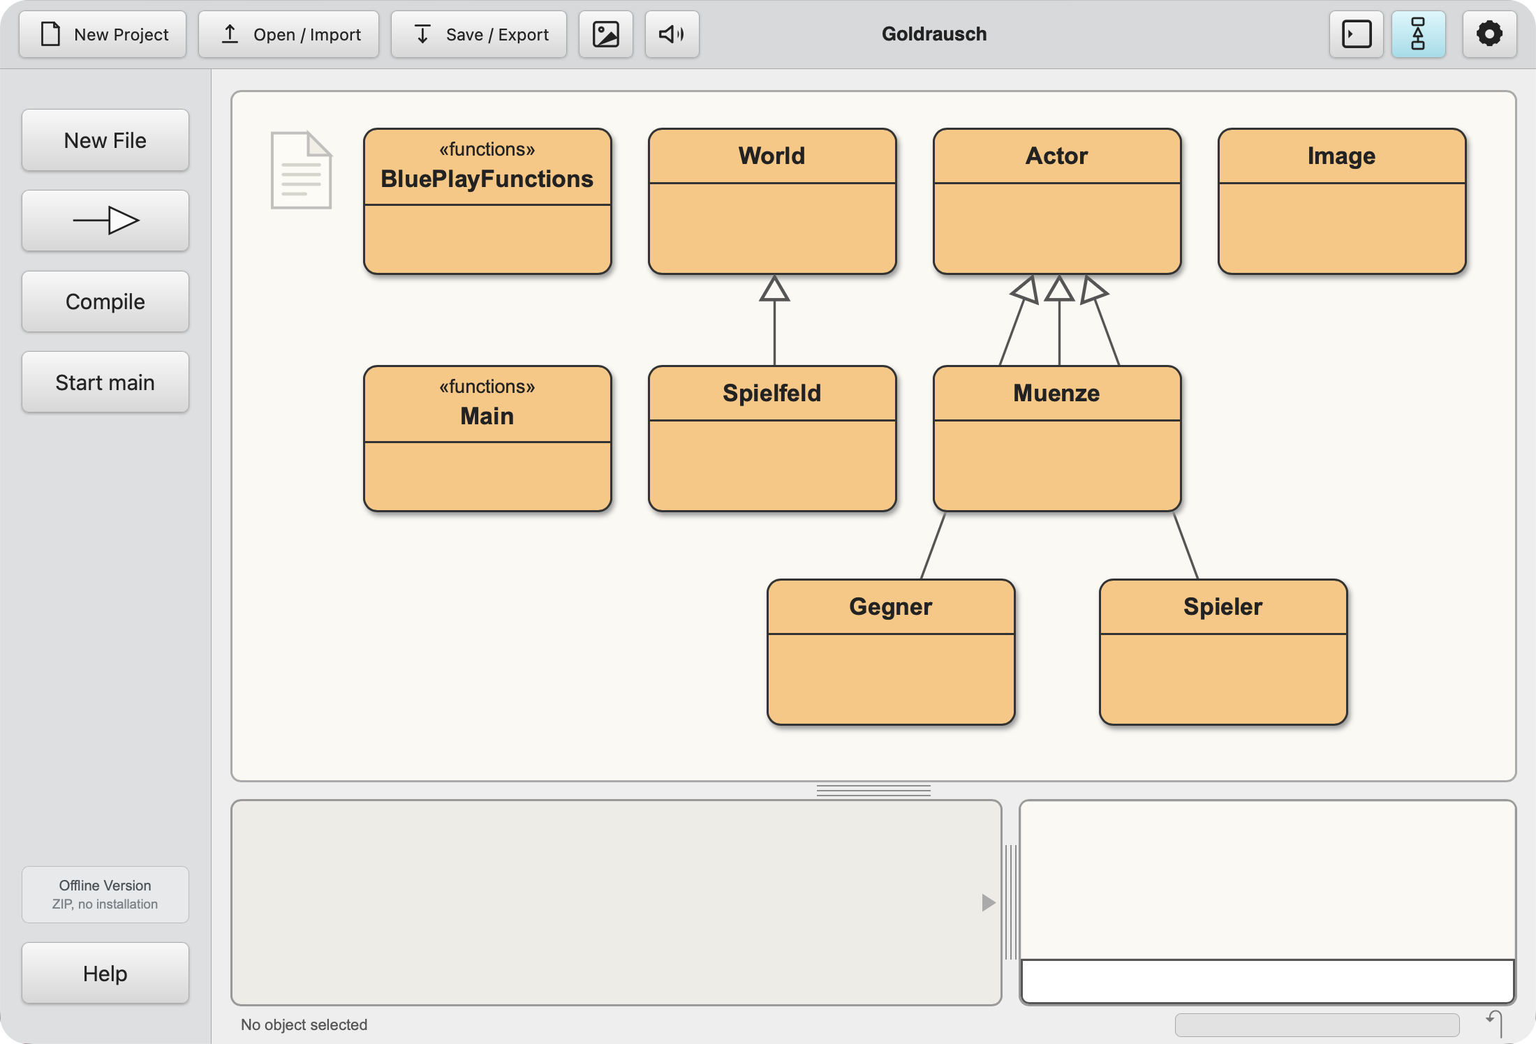1536x1044 pixels.
Task: Click the 'No object selected' status text
Action: [x=304, y=1024]
